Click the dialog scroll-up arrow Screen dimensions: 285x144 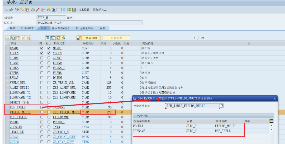point(271,126)
